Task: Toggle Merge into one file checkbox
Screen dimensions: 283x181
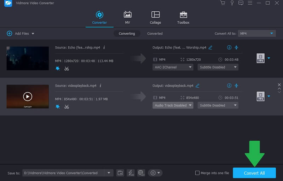Action: pos(197,173)
